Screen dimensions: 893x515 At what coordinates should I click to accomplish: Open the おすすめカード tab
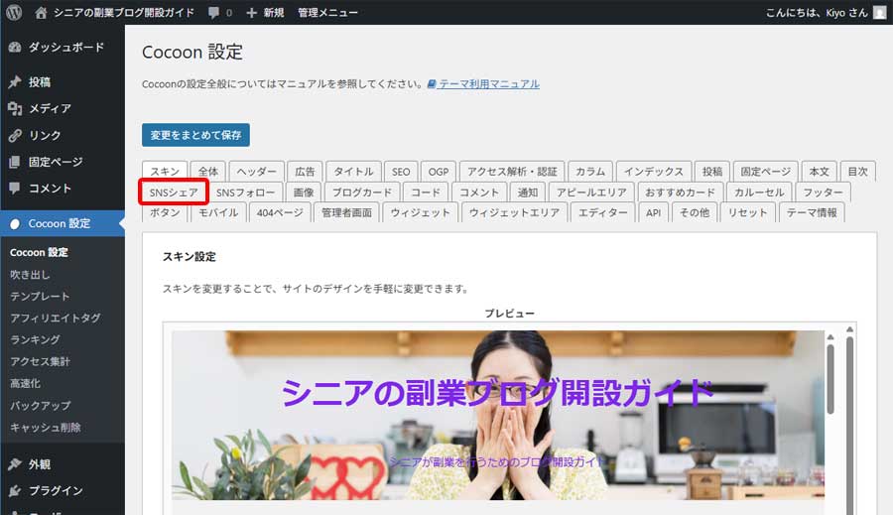[680, 193]
